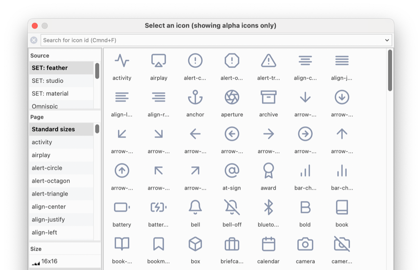The image size is (418, 270).
Task: Pick the bluetooth icon in grid
Action: 268,208
